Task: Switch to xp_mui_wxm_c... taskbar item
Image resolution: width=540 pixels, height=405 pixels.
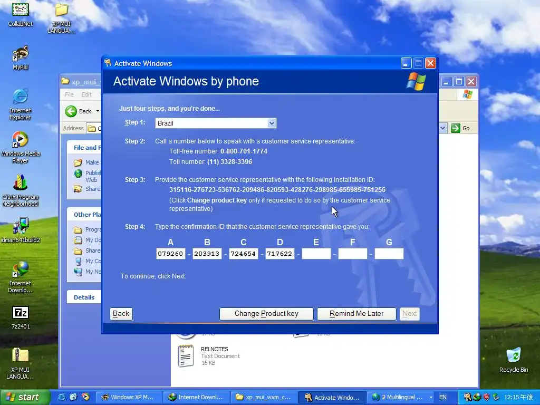Action: (x=263, y=397)
